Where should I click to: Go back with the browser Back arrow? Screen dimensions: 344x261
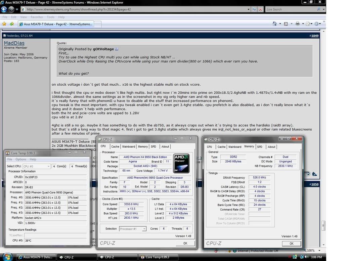pyautogui.click(x=4, y=9)
